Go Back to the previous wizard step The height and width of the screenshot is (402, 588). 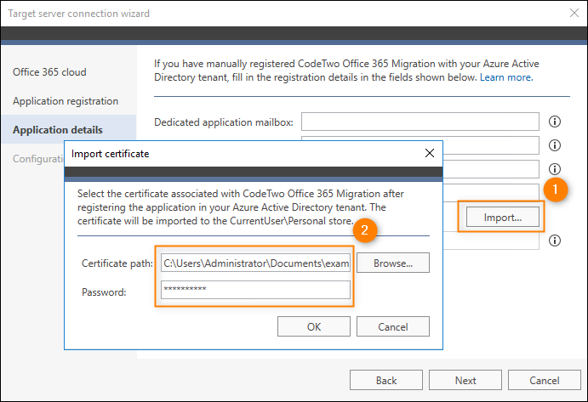click(386, 380)
